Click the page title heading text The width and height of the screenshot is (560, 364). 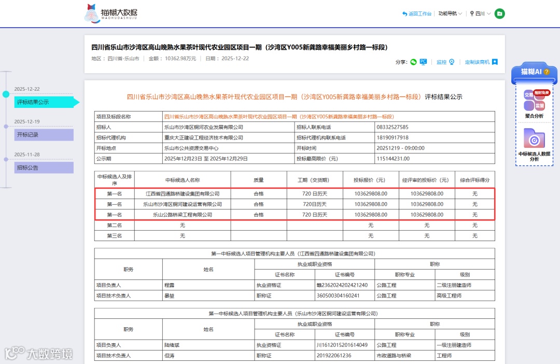pyautogui.click(x=240, y=47)
